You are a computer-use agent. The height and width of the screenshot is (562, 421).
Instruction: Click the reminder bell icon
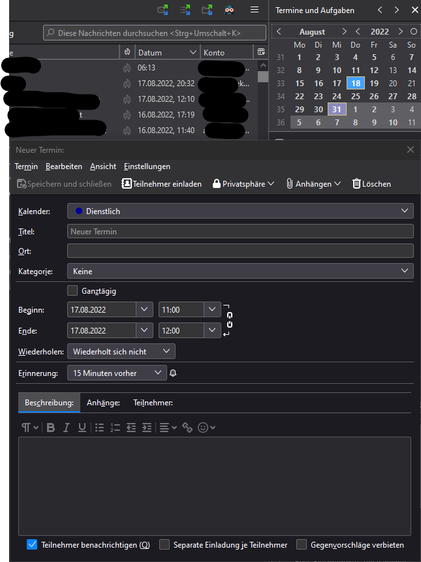173,373
